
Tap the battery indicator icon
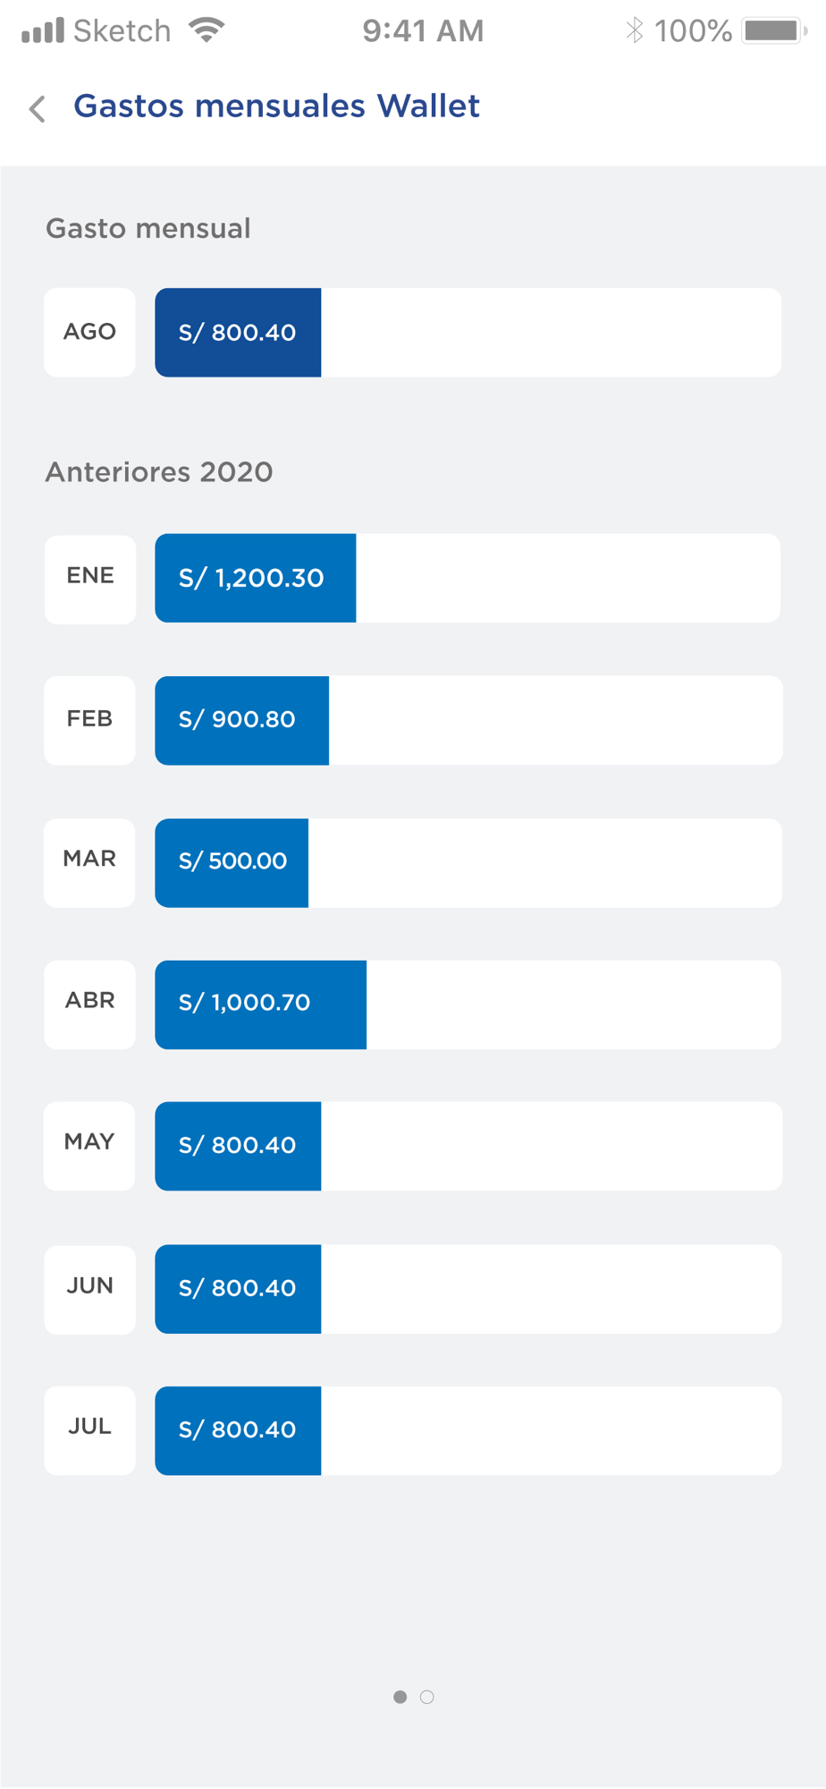coord(774,30)
